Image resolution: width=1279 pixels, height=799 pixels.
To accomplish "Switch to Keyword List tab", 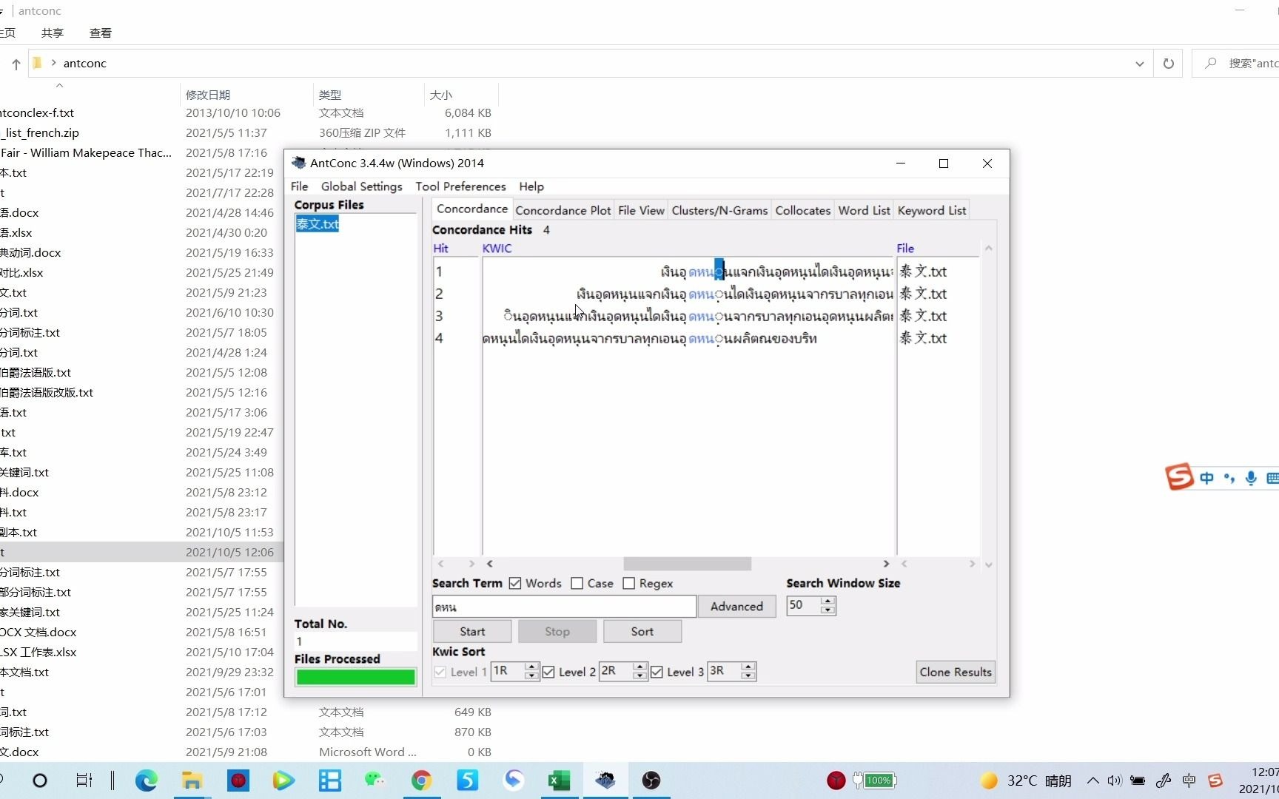I will click(x=932, y=210).
